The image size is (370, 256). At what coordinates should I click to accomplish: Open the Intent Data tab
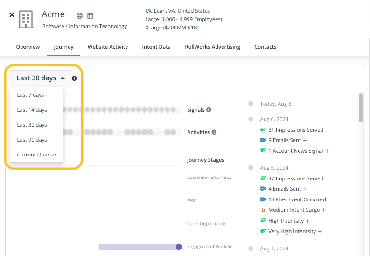point(156,47)
